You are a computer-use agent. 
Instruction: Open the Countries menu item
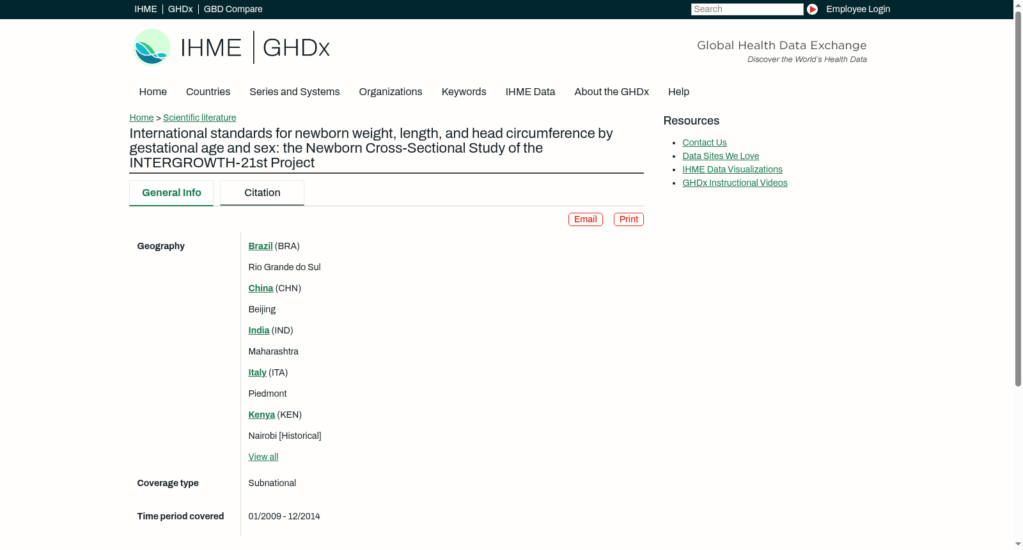coord(208,92)
